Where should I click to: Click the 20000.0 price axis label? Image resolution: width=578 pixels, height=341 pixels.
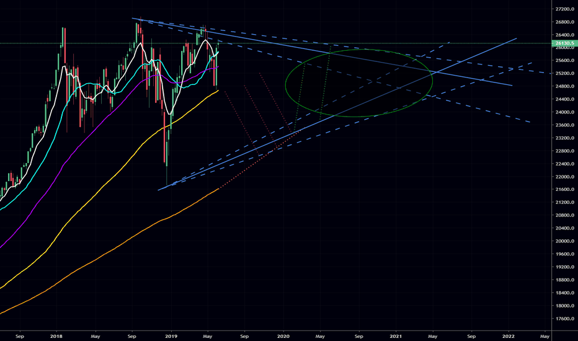565,241
